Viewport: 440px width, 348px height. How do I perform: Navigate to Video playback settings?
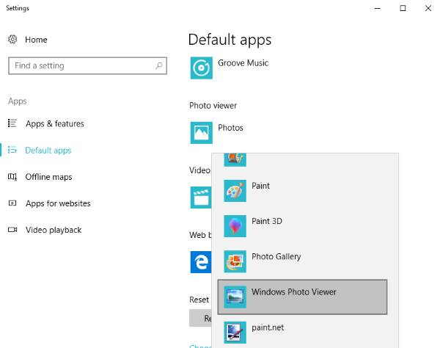click(54, 230)
